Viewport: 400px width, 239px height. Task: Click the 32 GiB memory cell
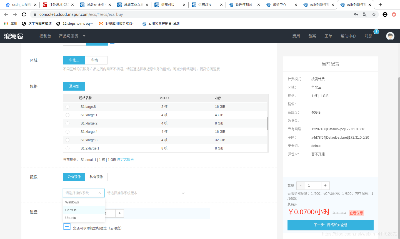pos(220,140)
